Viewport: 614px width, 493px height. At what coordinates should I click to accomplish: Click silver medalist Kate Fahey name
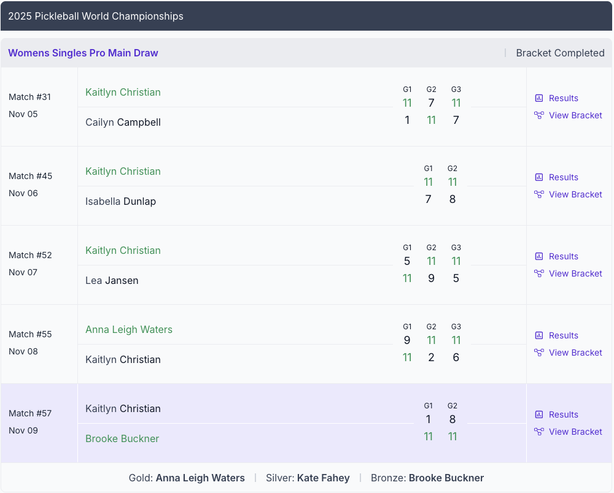[x=323, y=478]
